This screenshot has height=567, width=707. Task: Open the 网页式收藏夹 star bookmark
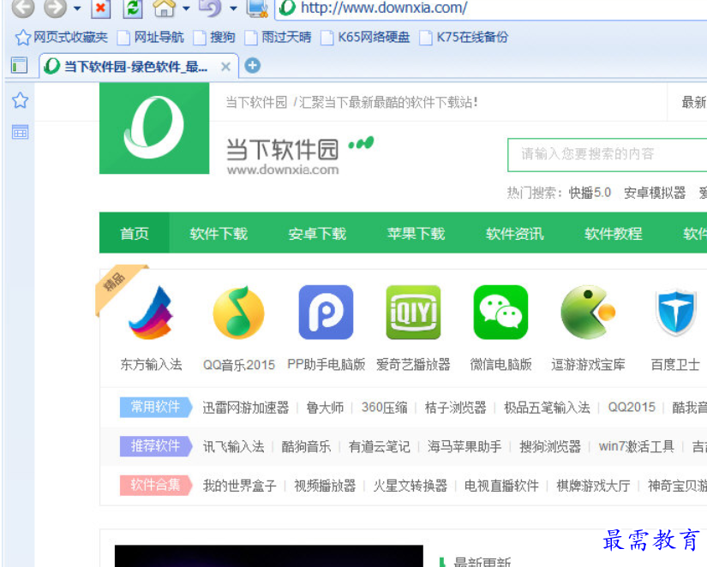[x=62, y=37]
